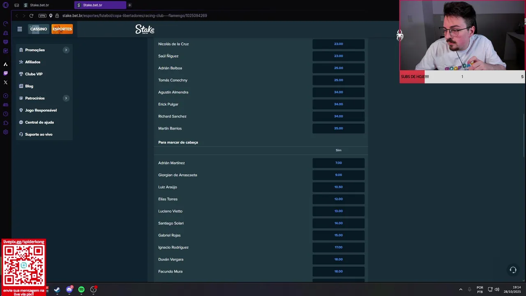The width and height of the screenshot is (526, 296).
Task: Toggle the browser VPN badge
Action: click(42, 16)
